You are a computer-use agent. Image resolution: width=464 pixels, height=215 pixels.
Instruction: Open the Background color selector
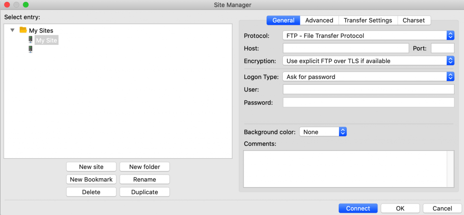click(323, 132)
